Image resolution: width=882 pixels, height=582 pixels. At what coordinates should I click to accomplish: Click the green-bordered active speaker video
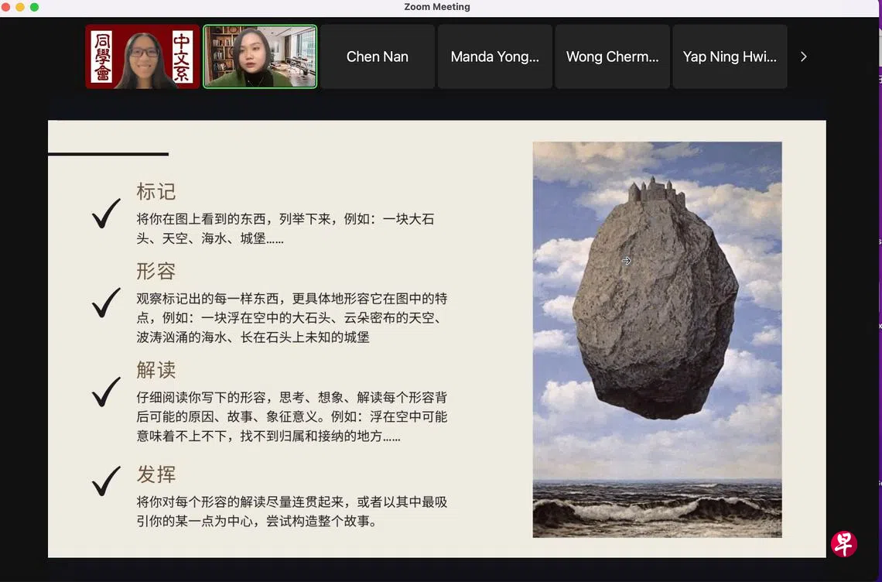pos(260,56)
